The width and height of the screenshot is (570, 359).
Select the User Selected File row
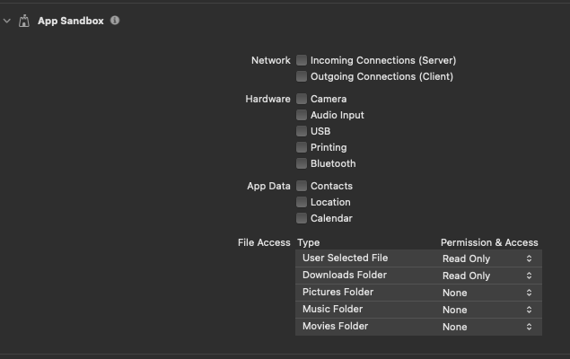tap(418, 258)
